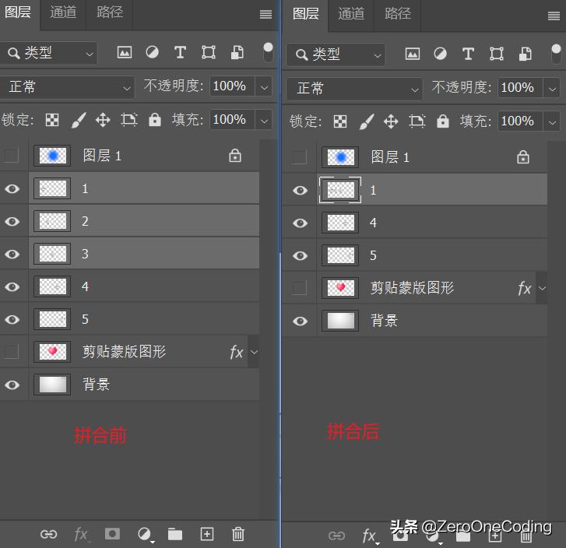Lock image pixels brush in right panel
Viewport: 566px width, 548px height.
[x=367, y=121]
